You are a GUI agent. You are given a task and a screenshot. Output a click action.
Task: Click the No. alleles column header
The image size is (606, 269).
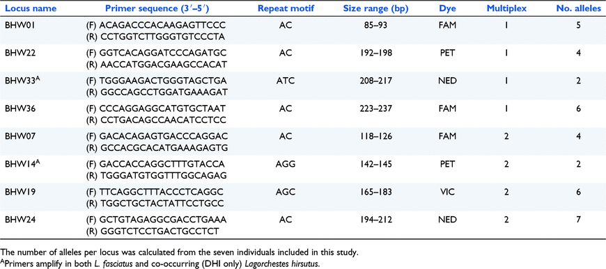578,8
